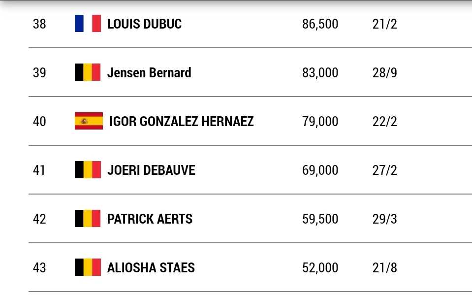The width and height of the screenshot is (472, 295).
Task: Click the Belgian flag next to Jensen Bernard
Action: coord(88,72)
